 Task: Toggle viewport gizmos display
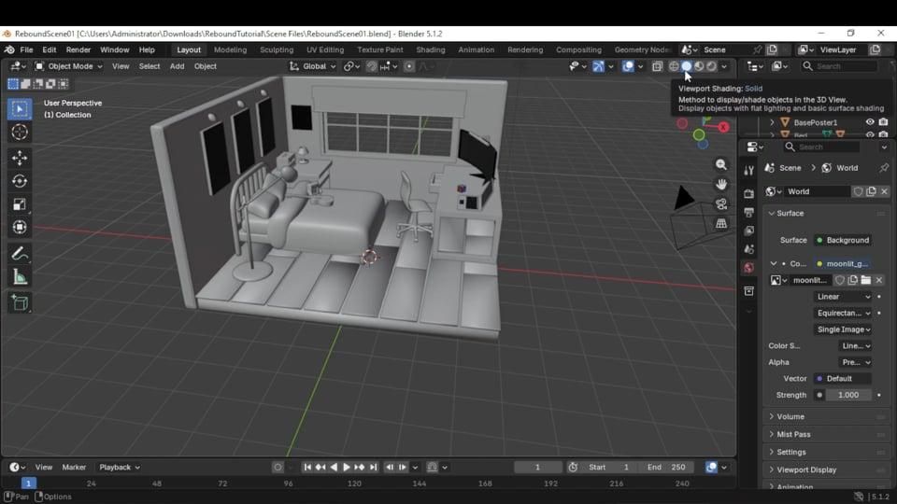click(598, 66)
